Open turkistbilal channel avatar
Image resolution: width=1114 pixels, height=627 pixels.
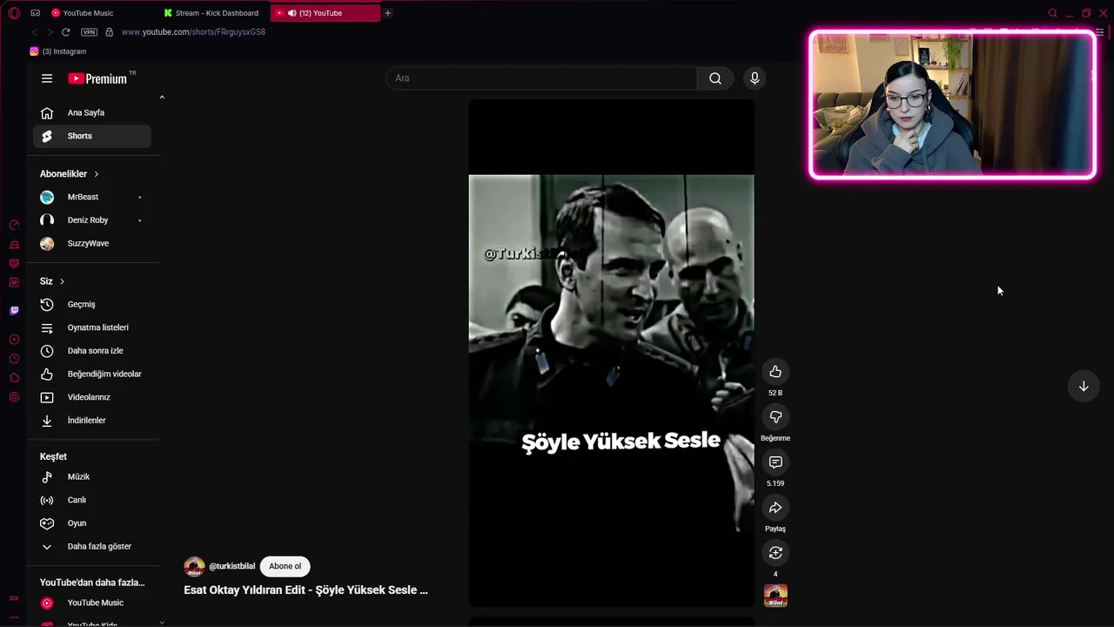(x=194, y=567)
